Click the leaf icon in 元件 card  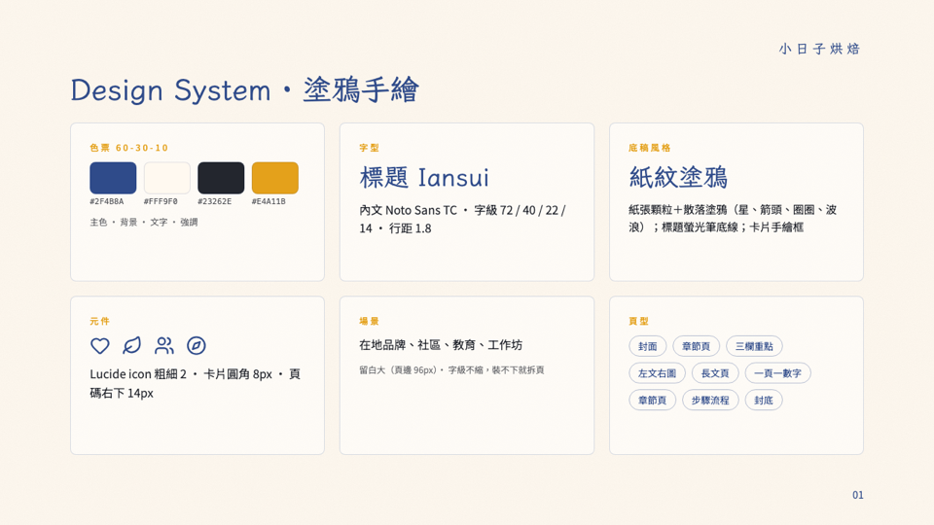[131, 345]
